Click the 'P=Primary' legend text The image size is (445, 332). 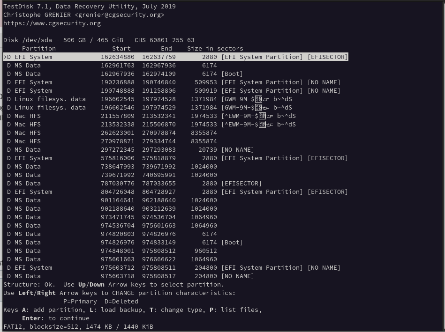pyautogui.click(x=80, y=302)
